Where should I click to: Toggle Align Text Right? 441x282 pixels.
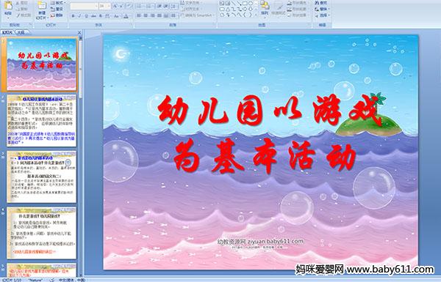[152, 15]
